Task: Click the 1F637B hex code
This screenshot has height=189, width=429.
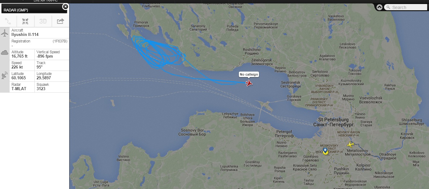Action: pyautogui.click(x=60, y=41)
